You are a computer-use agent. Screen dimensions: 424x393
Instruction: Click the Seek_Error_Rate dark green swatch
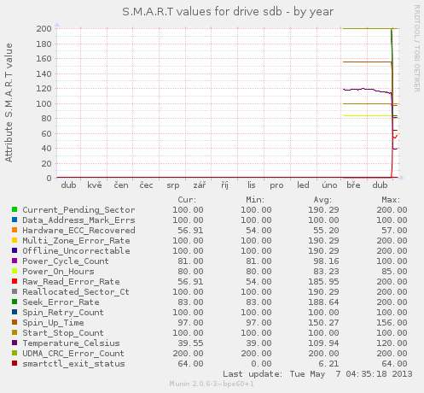tap(15, 302)
